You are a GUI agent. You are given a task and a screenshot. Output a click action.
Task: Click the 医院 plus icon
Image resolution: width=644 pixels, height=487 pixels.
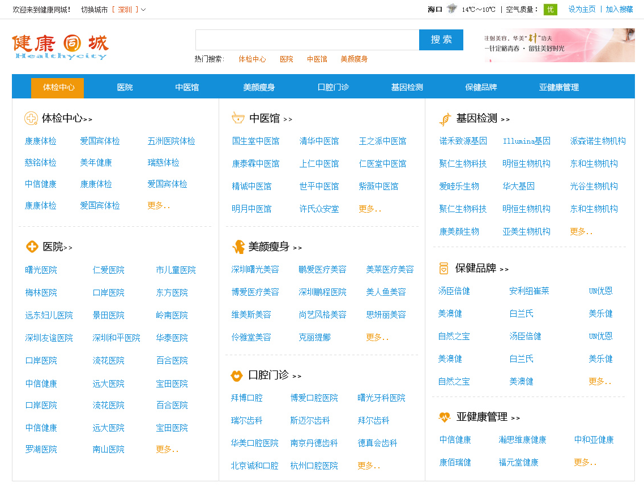[x=32, y=247]
